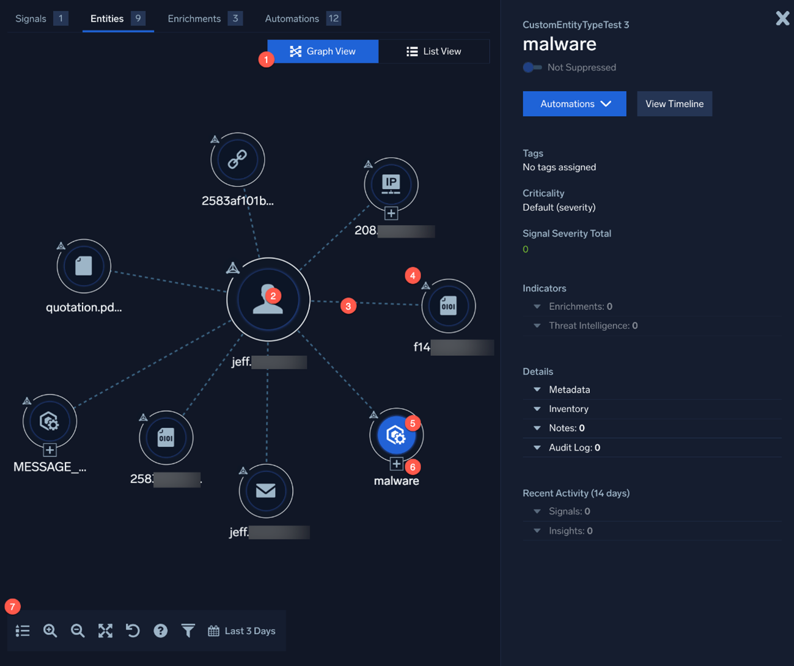Switch to the Signals tab
Image resolution: width=794 pixels, height=666 pixels.
31,18
